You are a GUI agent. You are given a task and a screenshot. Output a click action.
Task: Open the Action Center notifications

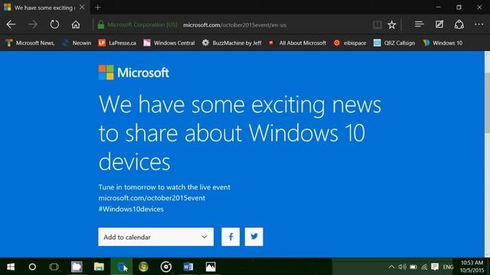tap(435, 267)
